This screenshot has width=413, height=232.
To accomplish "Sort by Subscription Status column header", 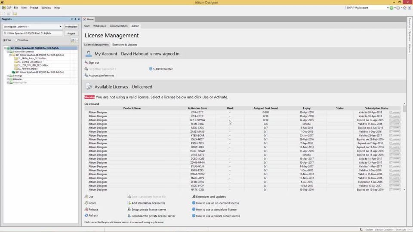I will (x=377, y=108).
